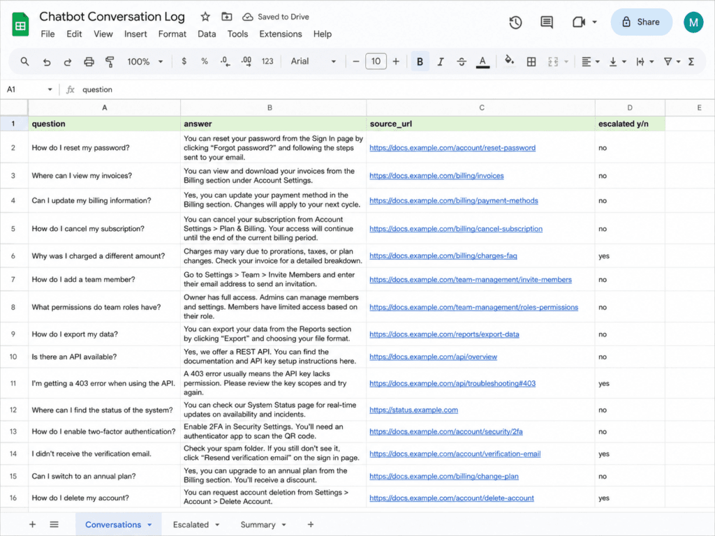This screenshot has height=536, width=715.
Task: Format as percent
Action: 205,61
